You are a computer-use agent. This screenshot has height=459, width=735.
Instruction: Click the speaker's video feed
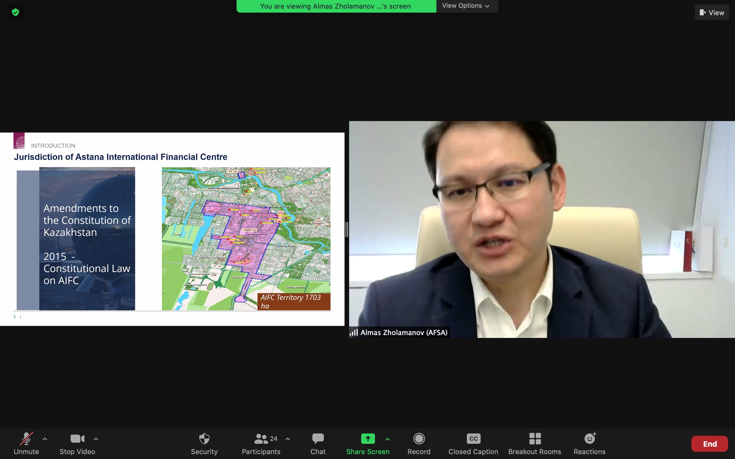pyautogui.click(x=542, y=229)
